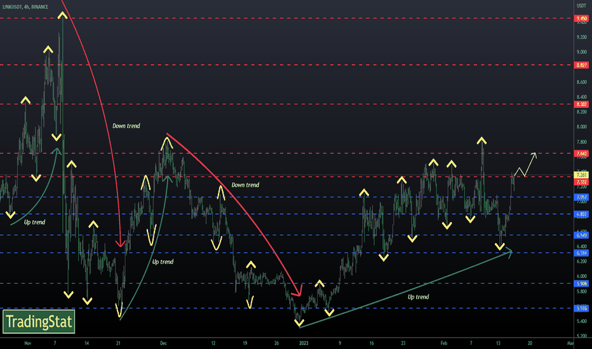Viewport: 592px width, 349px height.
Task: Click the 21 date label on the time axis
Action: 118,343
